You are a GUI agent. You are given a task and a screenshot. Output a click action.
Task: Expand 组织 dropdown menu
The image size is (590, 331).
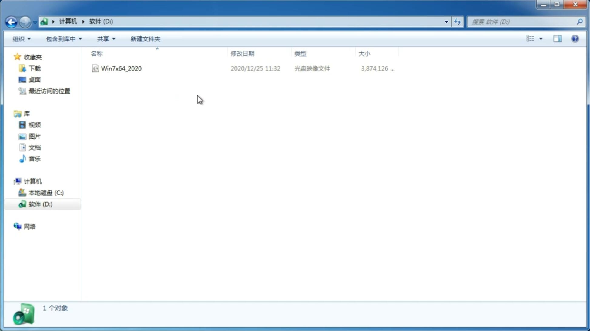tap(21, 38)
